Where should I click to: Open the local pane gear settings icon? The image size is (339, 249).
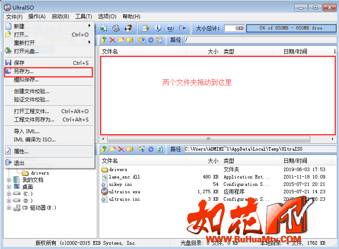[151, 149]
